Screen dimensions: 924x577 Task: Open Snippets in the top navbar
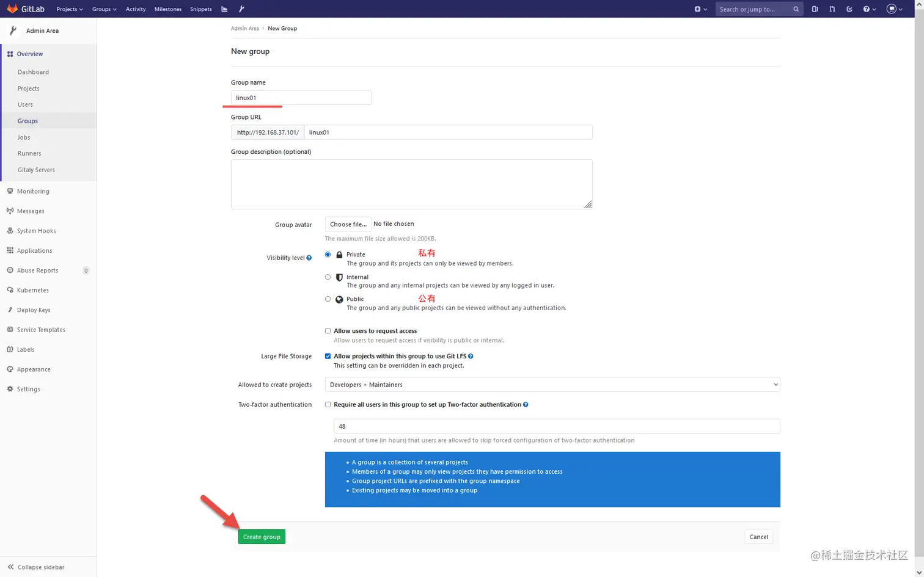click(x=201, y=9)
